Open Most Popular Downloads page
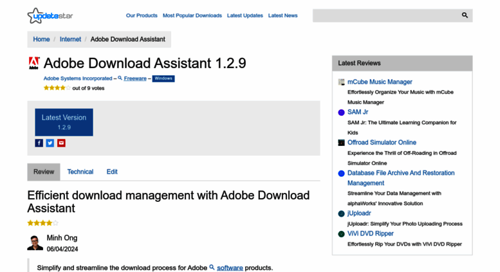Screen dimensions: 500x272 (192, 15)
